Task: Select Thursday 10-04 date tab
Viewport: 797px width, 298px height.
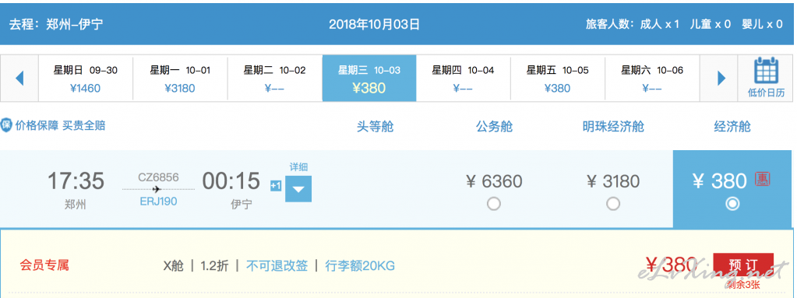Action: tap(463, 79)
